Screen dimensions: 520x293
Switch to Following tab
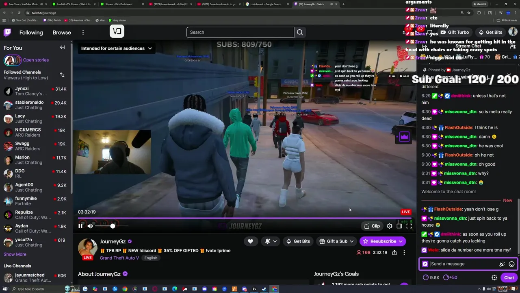(x=31, y=33)
